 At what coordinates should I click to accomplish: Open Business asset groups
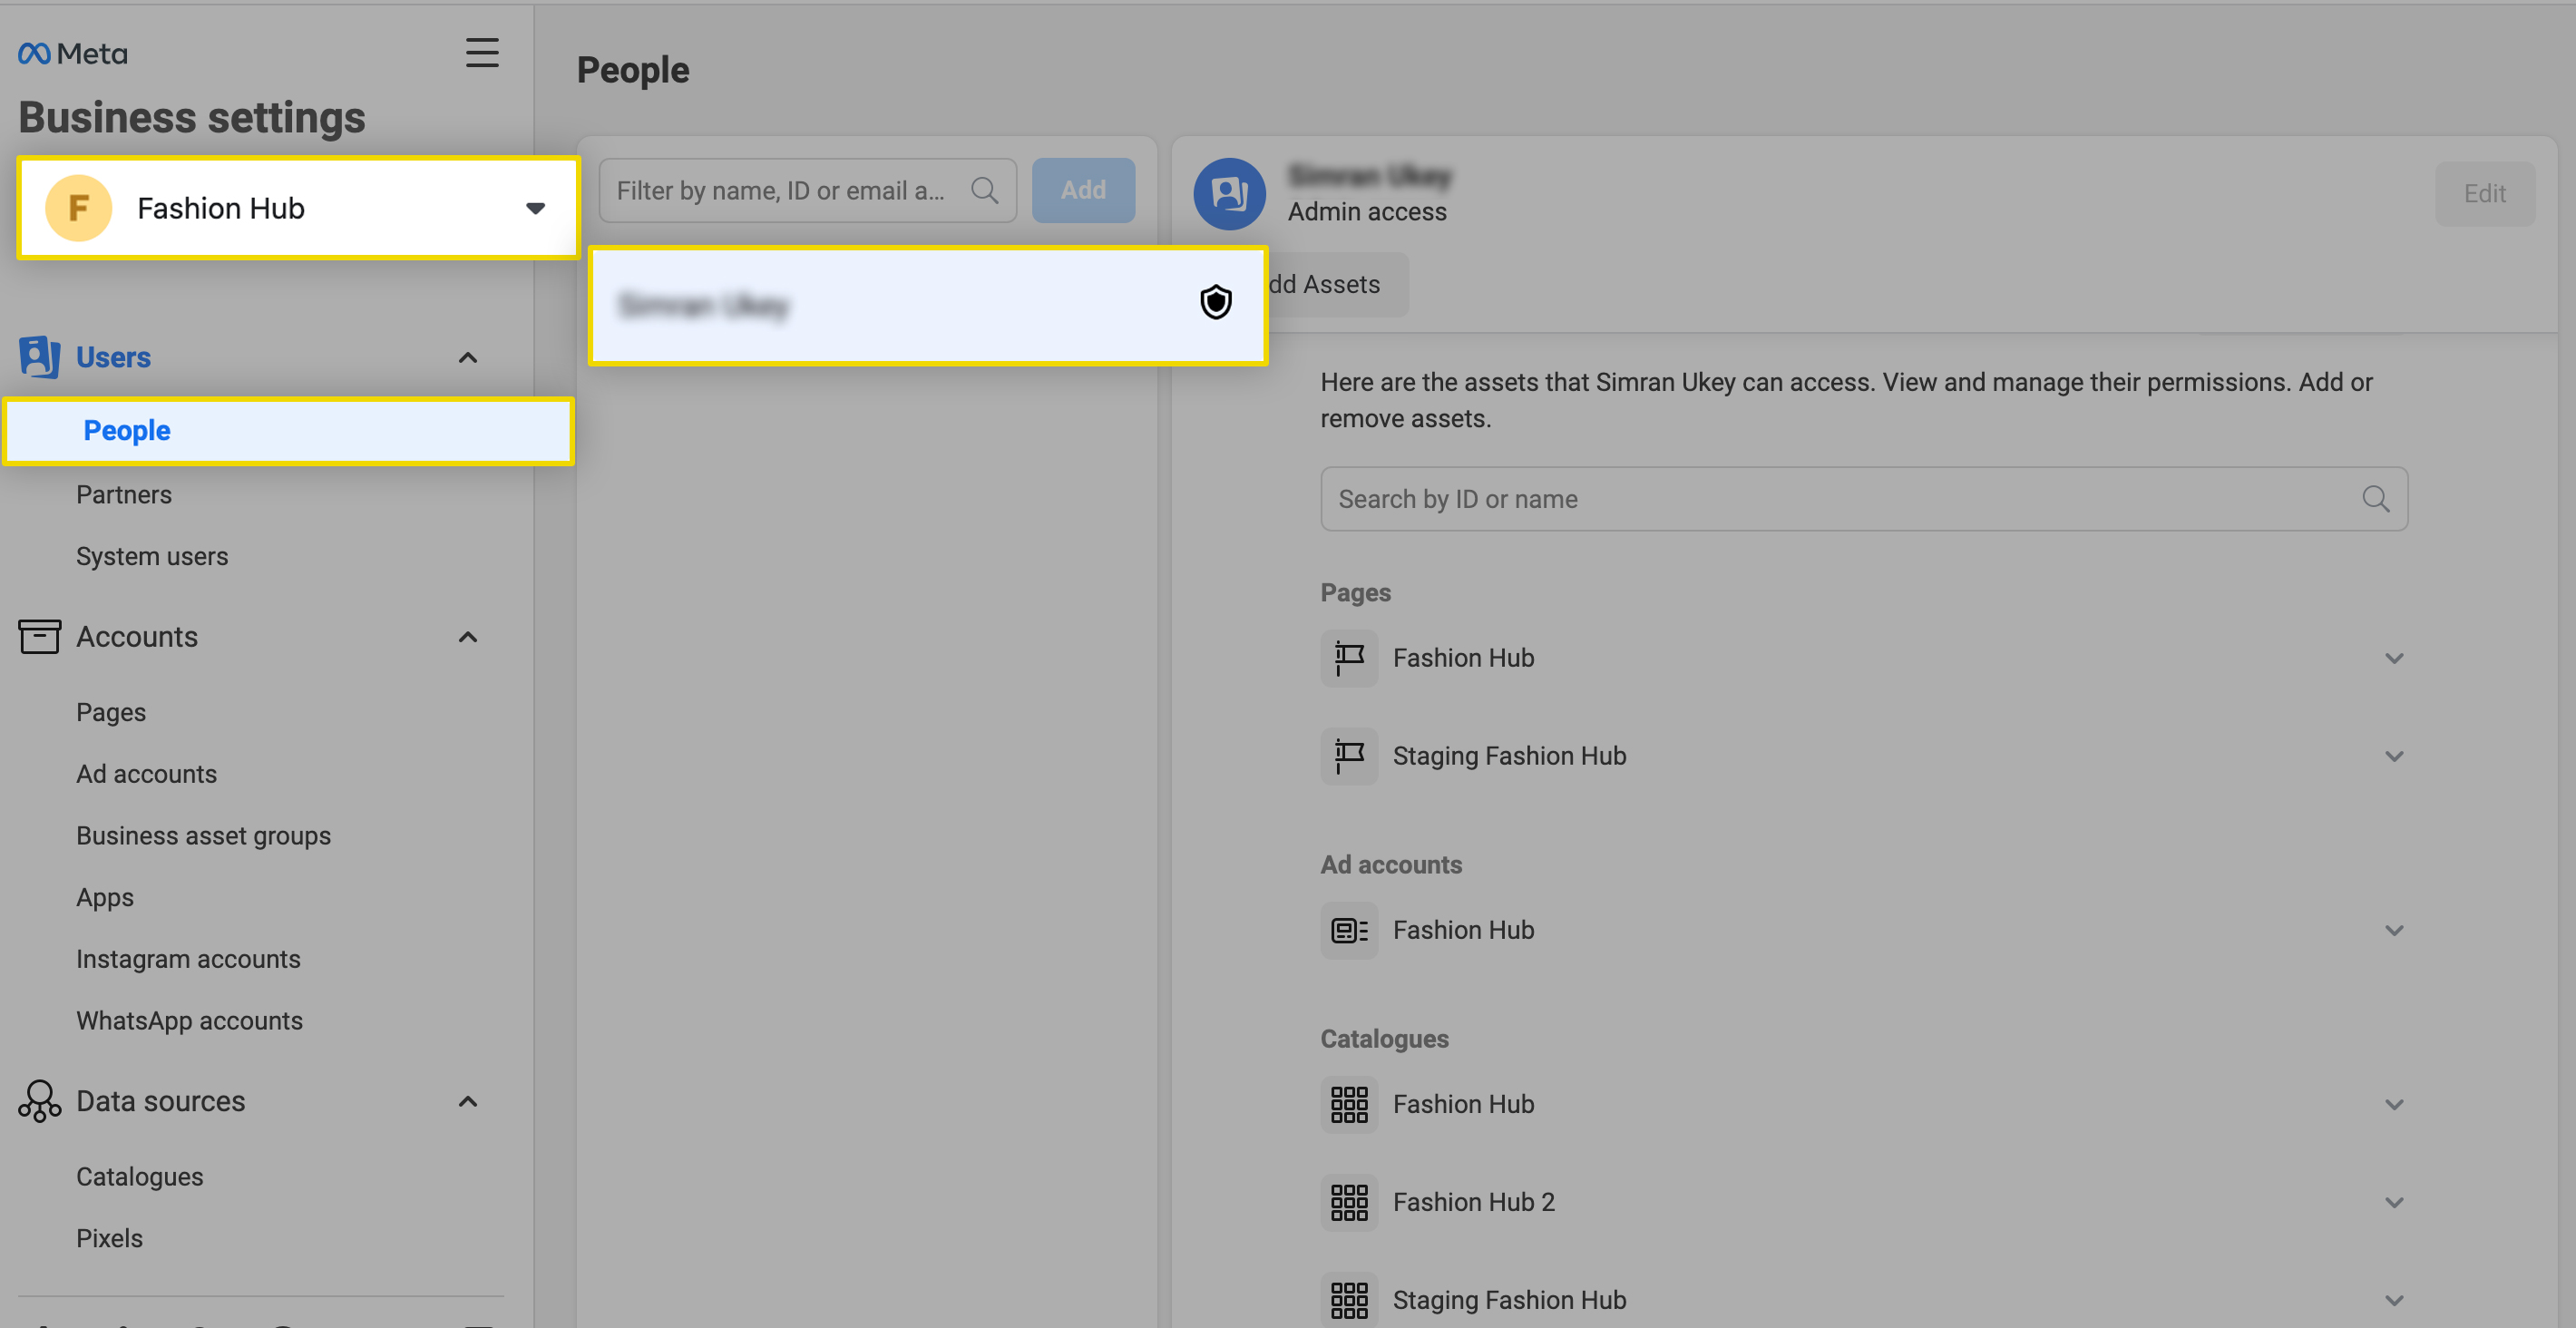click(203, 836)
